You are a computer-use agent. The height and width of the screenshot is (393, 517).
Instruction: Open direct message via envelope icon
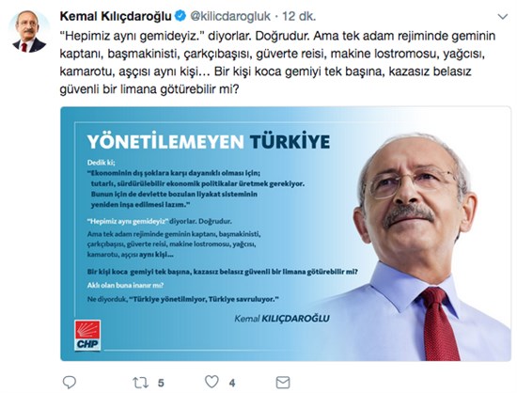point(283,383)
